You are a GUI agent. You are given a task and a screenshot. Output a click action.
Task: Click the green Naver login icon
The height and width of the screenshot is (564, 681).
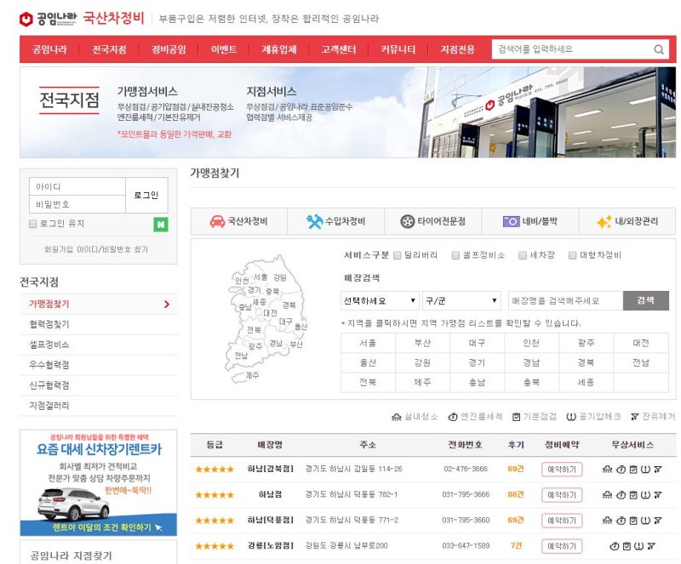pyautogui.click(x=161, y=225)
